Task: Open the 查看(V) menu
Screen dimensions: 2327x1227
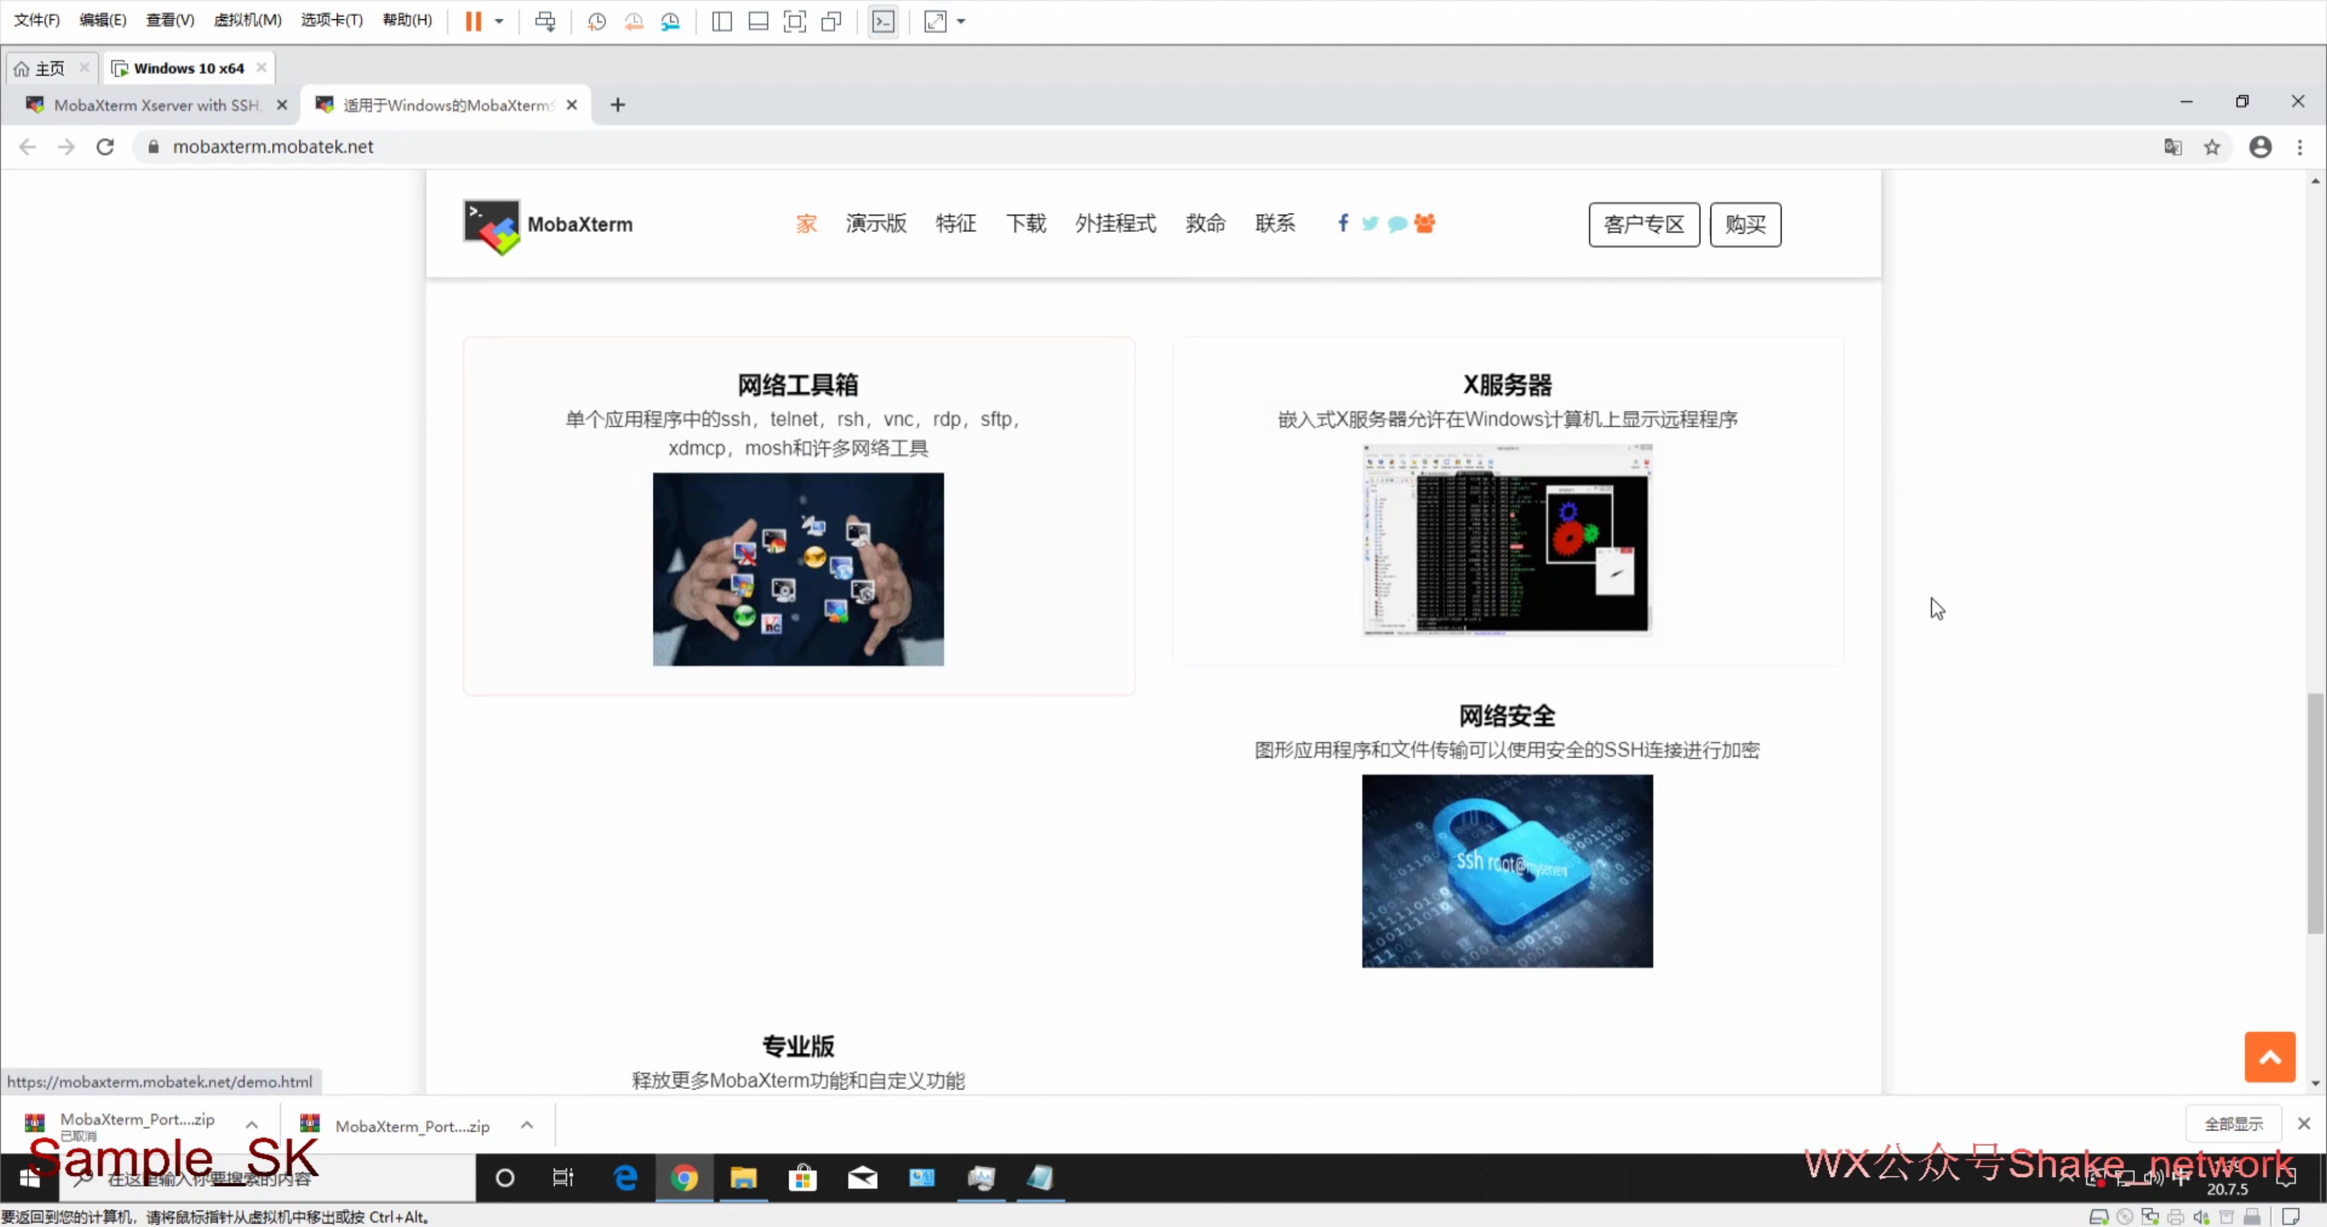Action: pos(170,20)
